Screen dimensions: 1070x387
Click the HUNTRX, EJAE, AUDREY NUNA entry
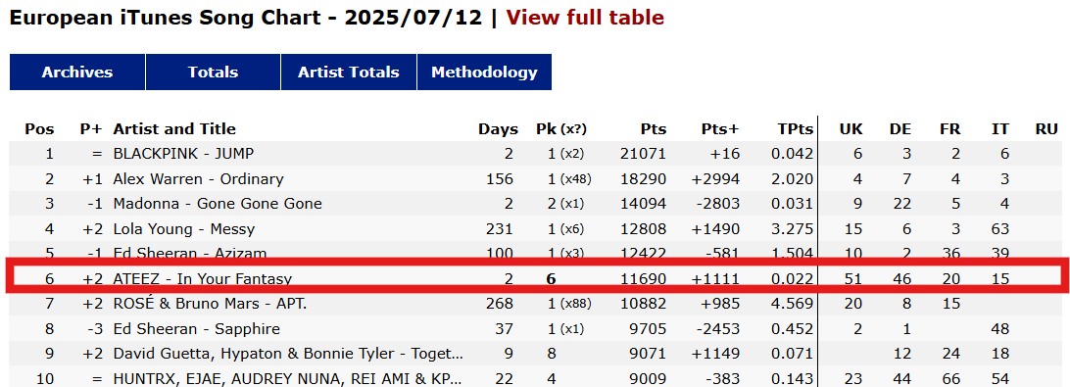pos(288,378)
